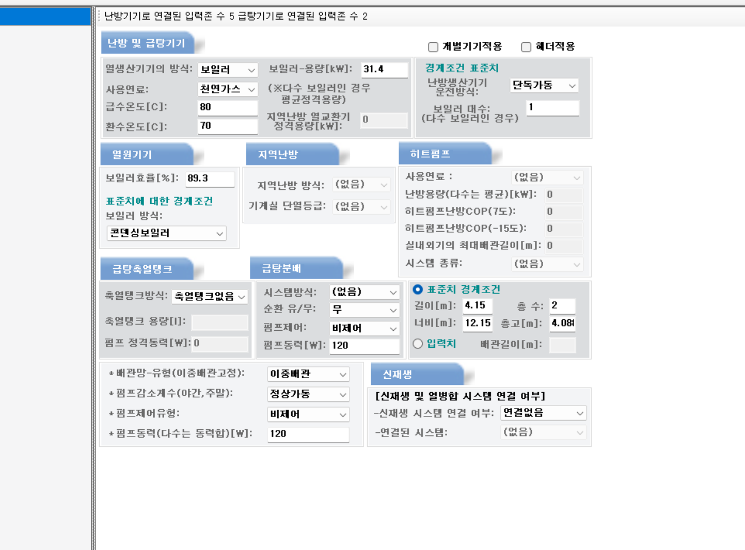Click the 급수온도 input field
Viewport: 745px width, 550px height.
[228, 107]
